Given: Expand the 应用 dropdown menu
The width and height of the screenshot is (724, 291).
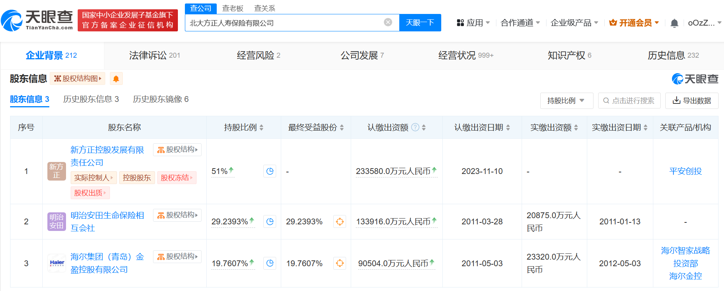Looking at the screenshot, I should tap(473, 23).
